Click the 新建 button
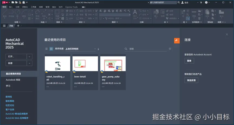Viewport: 234px width, 125px height. (x=16, y=63)
